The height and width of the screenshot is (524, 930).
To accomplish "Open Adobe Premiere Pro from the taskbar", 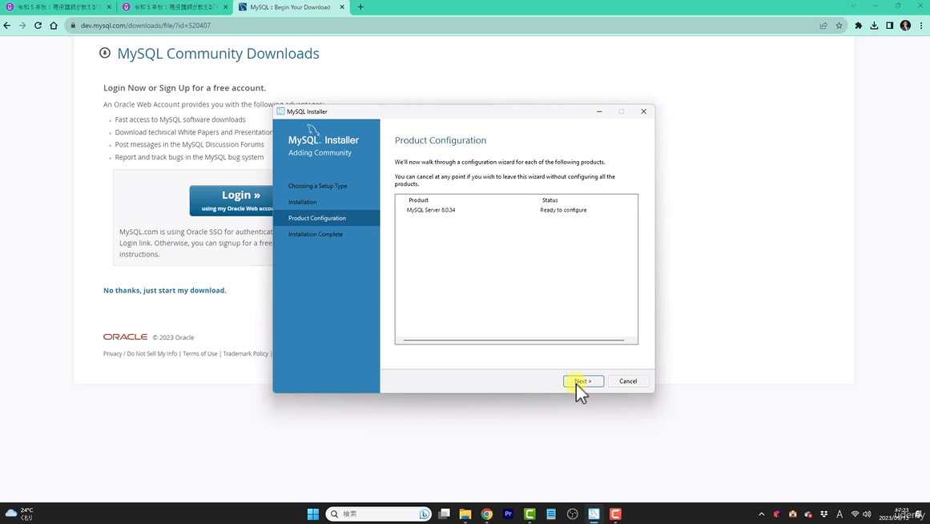I will tap(508, 514).
